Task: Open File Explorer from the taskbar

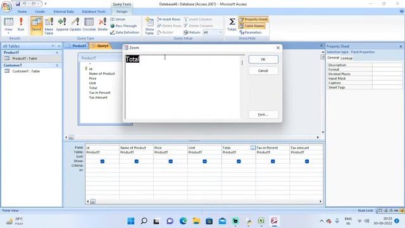Action: pos(196,221)
